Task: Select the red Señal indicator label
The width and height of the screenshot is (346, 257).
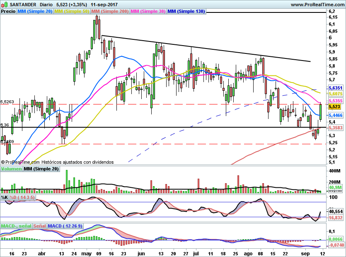Action: 39,226
